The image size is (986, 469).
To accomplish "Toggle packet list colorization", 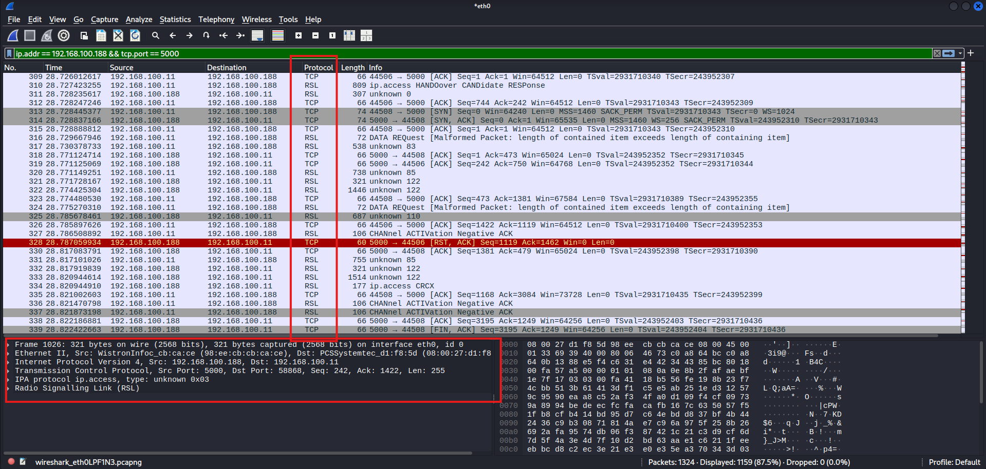I will 277,35.
